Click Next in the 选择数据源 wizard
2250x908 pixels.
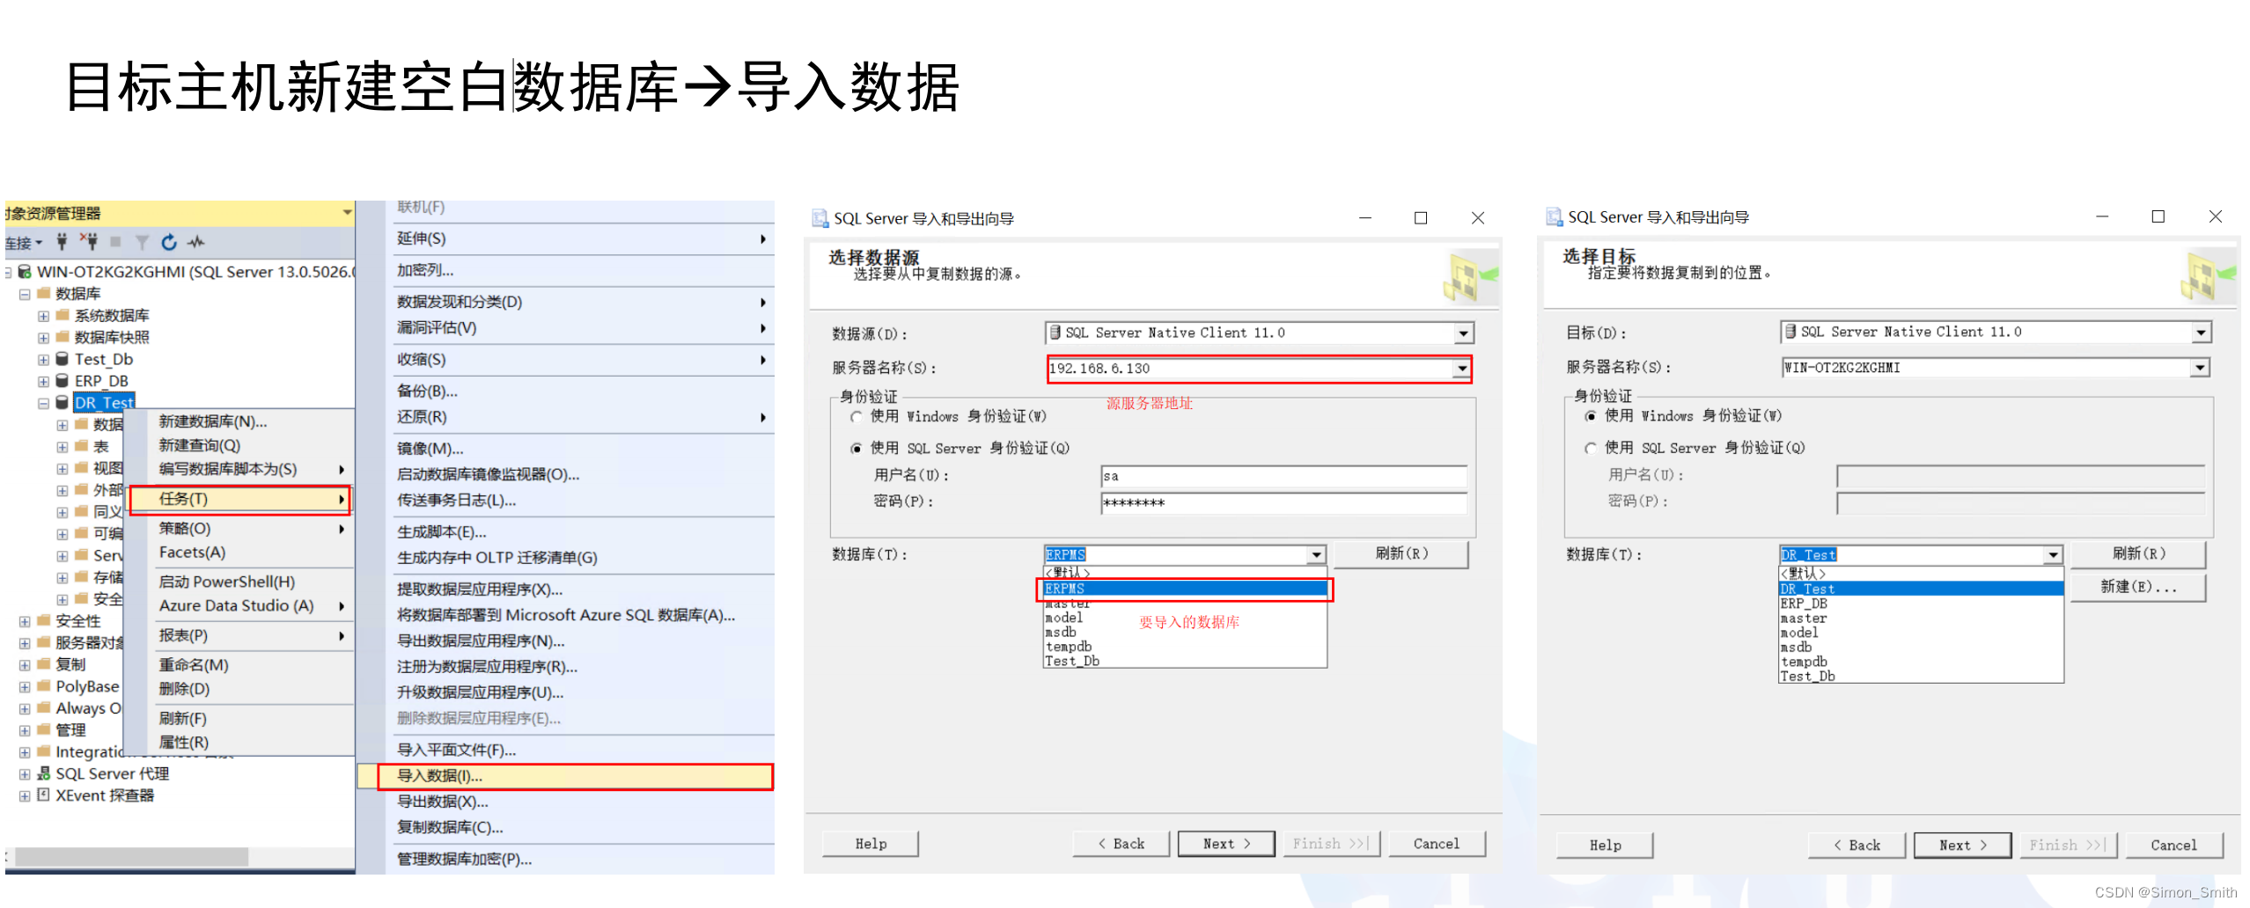pyautogui.click(x=1226, y=844)
